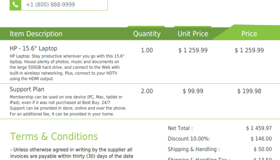Click the laptop unit price $ 1 259.99

click(x=193, y=50)
